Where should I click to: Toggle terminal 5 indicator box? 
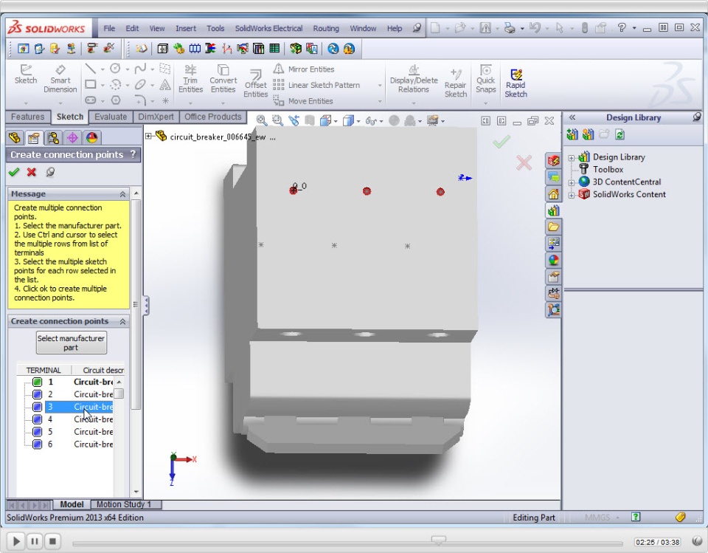(x=37, y=432)
